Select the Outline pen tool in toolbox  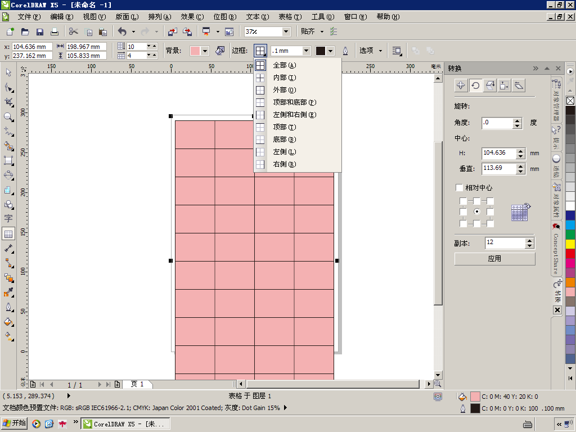(x=8, y=307)
